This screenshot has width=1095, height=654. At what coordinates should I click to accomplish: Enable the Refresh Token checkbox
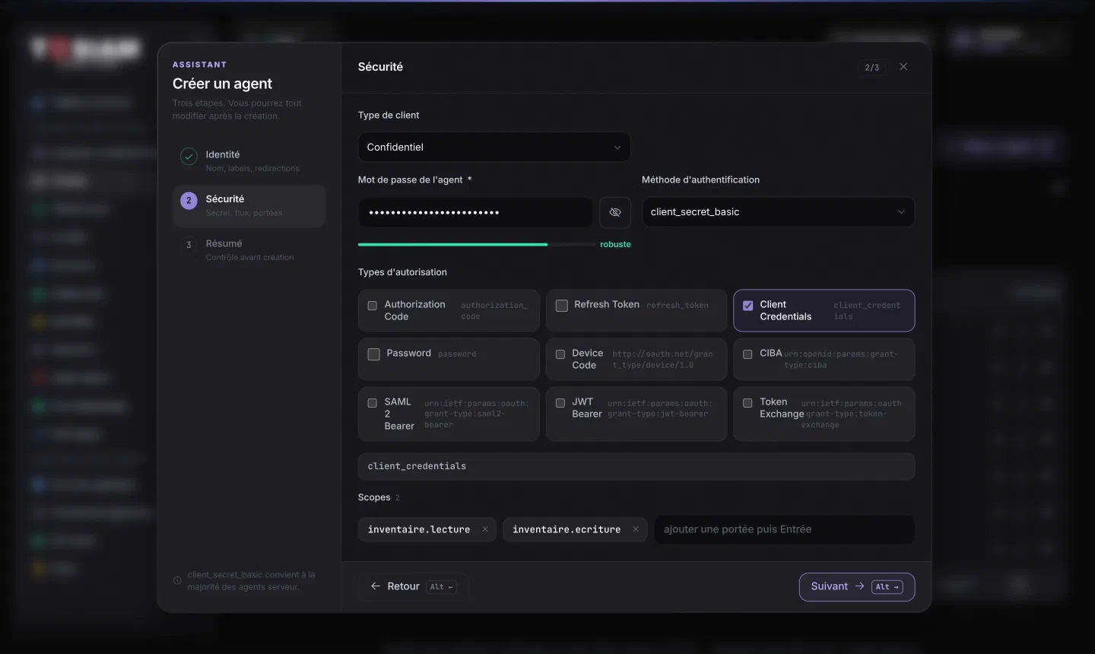pyautogui.click(x=562, y=306)
